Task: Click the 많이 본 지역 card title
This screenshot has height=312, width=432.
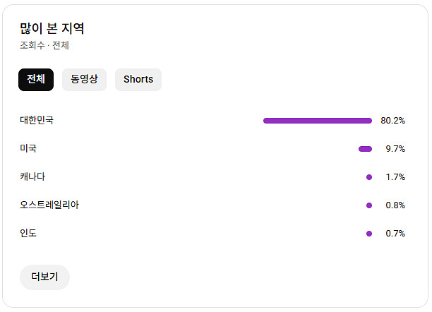Action: (52, 29)
